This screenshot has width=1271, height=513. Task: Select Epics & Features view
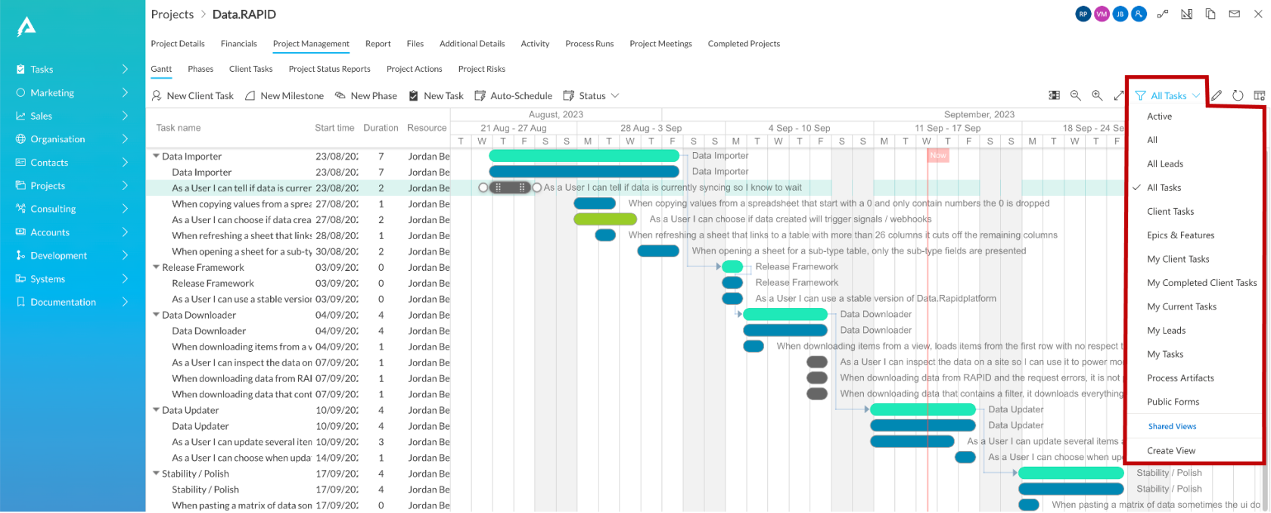pyautogui.click(x=1181, y=235)
